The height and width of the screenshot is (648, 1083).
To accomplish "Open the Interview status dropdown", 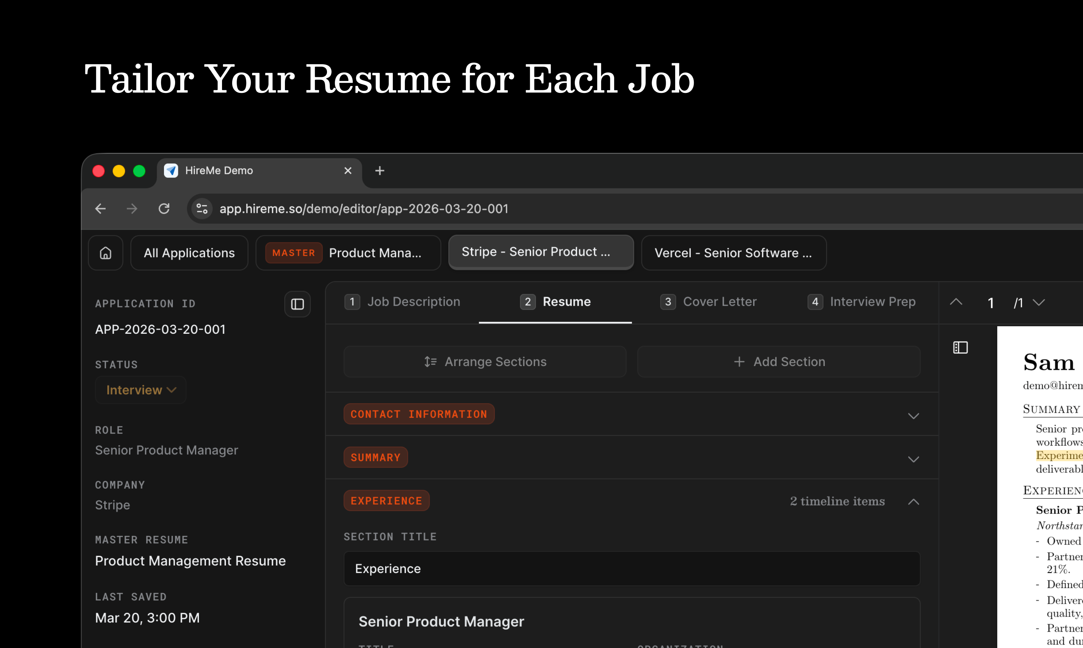I will point(141,390).
